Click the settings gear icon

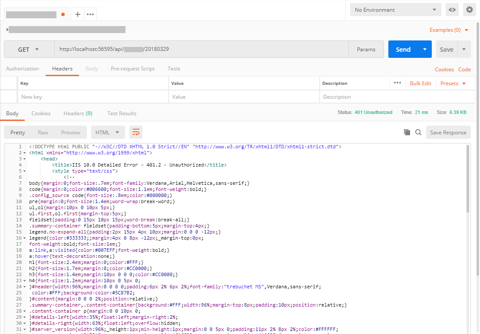click(x=470, y=9)
